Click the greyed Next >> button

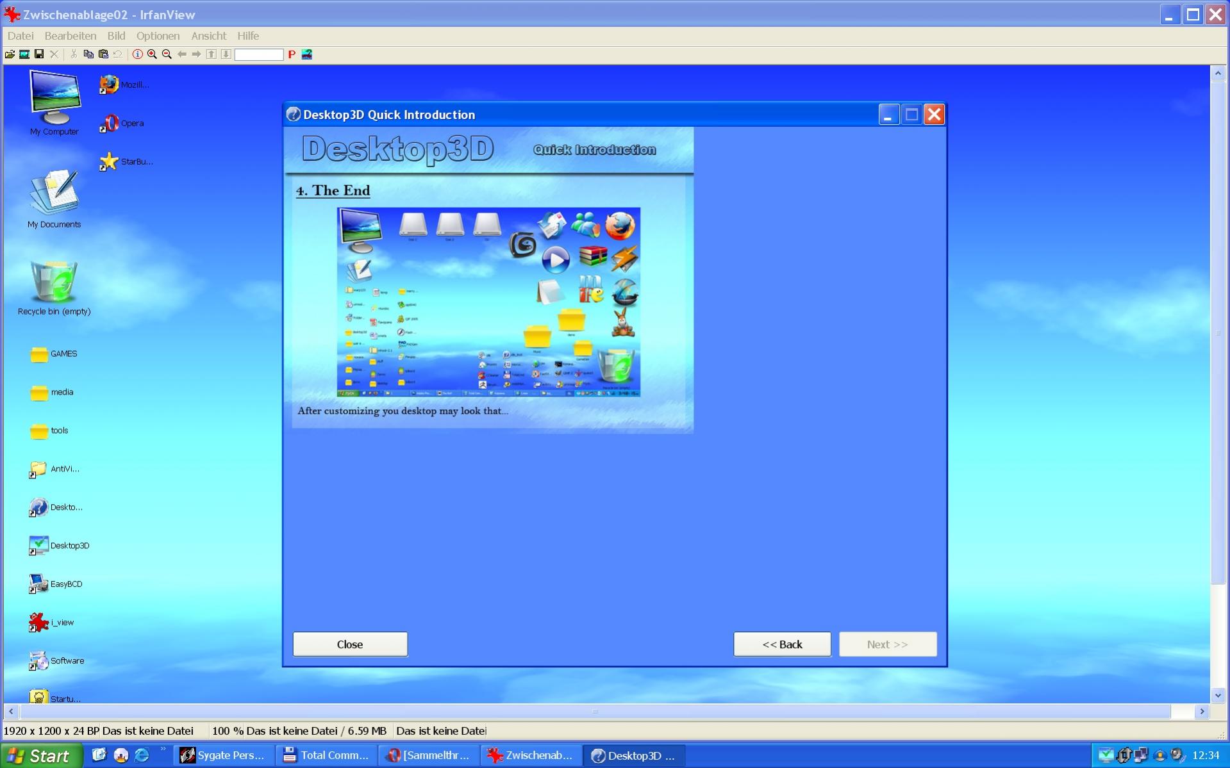888,644
